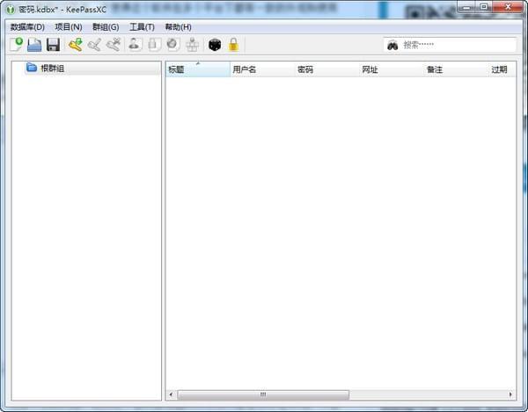Screen dimensions: 528x412
Task: Sort by the 密码 column header
Action: 326,69
